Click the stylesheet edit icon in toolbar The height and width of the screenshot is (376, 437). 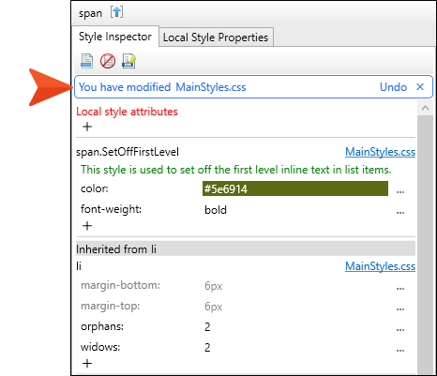pyautogui.click(x=128, y=61)
